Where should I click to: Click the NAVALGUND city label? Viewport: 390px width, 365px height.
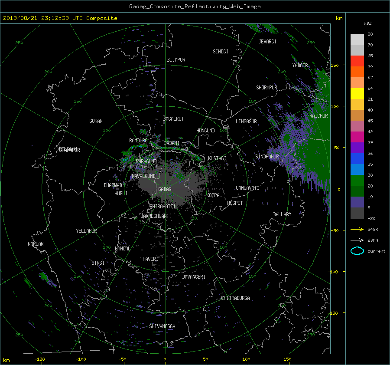point(143,176)
